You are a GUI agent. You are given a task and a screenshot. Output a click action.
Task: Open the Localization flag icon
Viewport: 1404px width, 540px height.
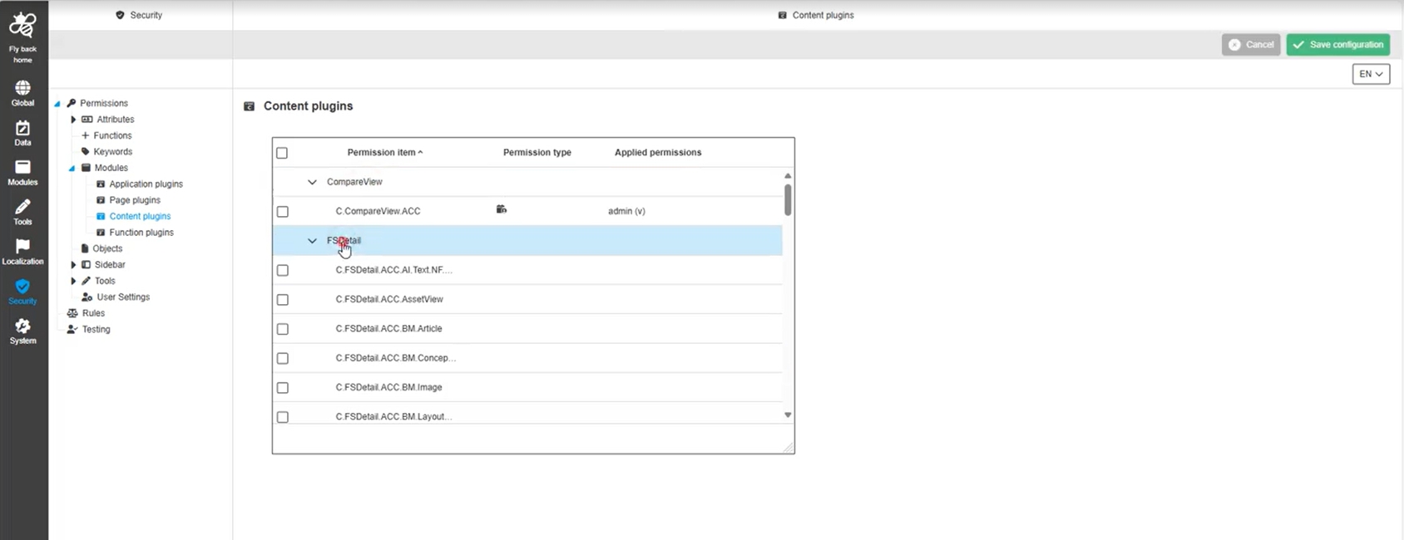point(22,247)
